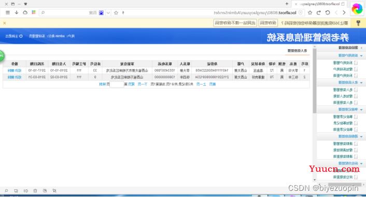This screenshot has width=366, height=197.
Task: Click the sidebar vertical scrollbar thumb
Action: click(314, 81)
